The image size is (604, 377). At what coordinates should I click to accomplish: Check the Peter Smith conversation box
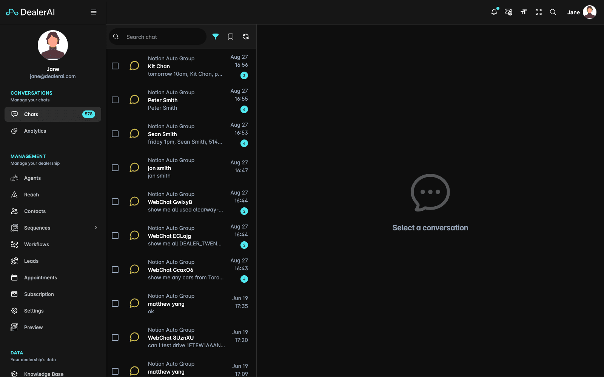pyautogui.click(x=115, y=100)
